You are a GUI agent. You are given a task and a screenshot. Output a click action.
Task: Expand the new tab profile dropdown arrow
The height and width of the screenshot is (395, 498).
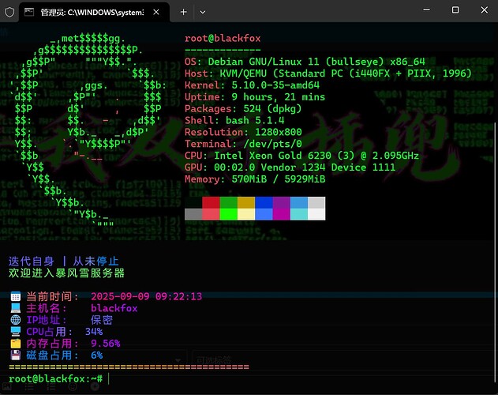(203, 12)
